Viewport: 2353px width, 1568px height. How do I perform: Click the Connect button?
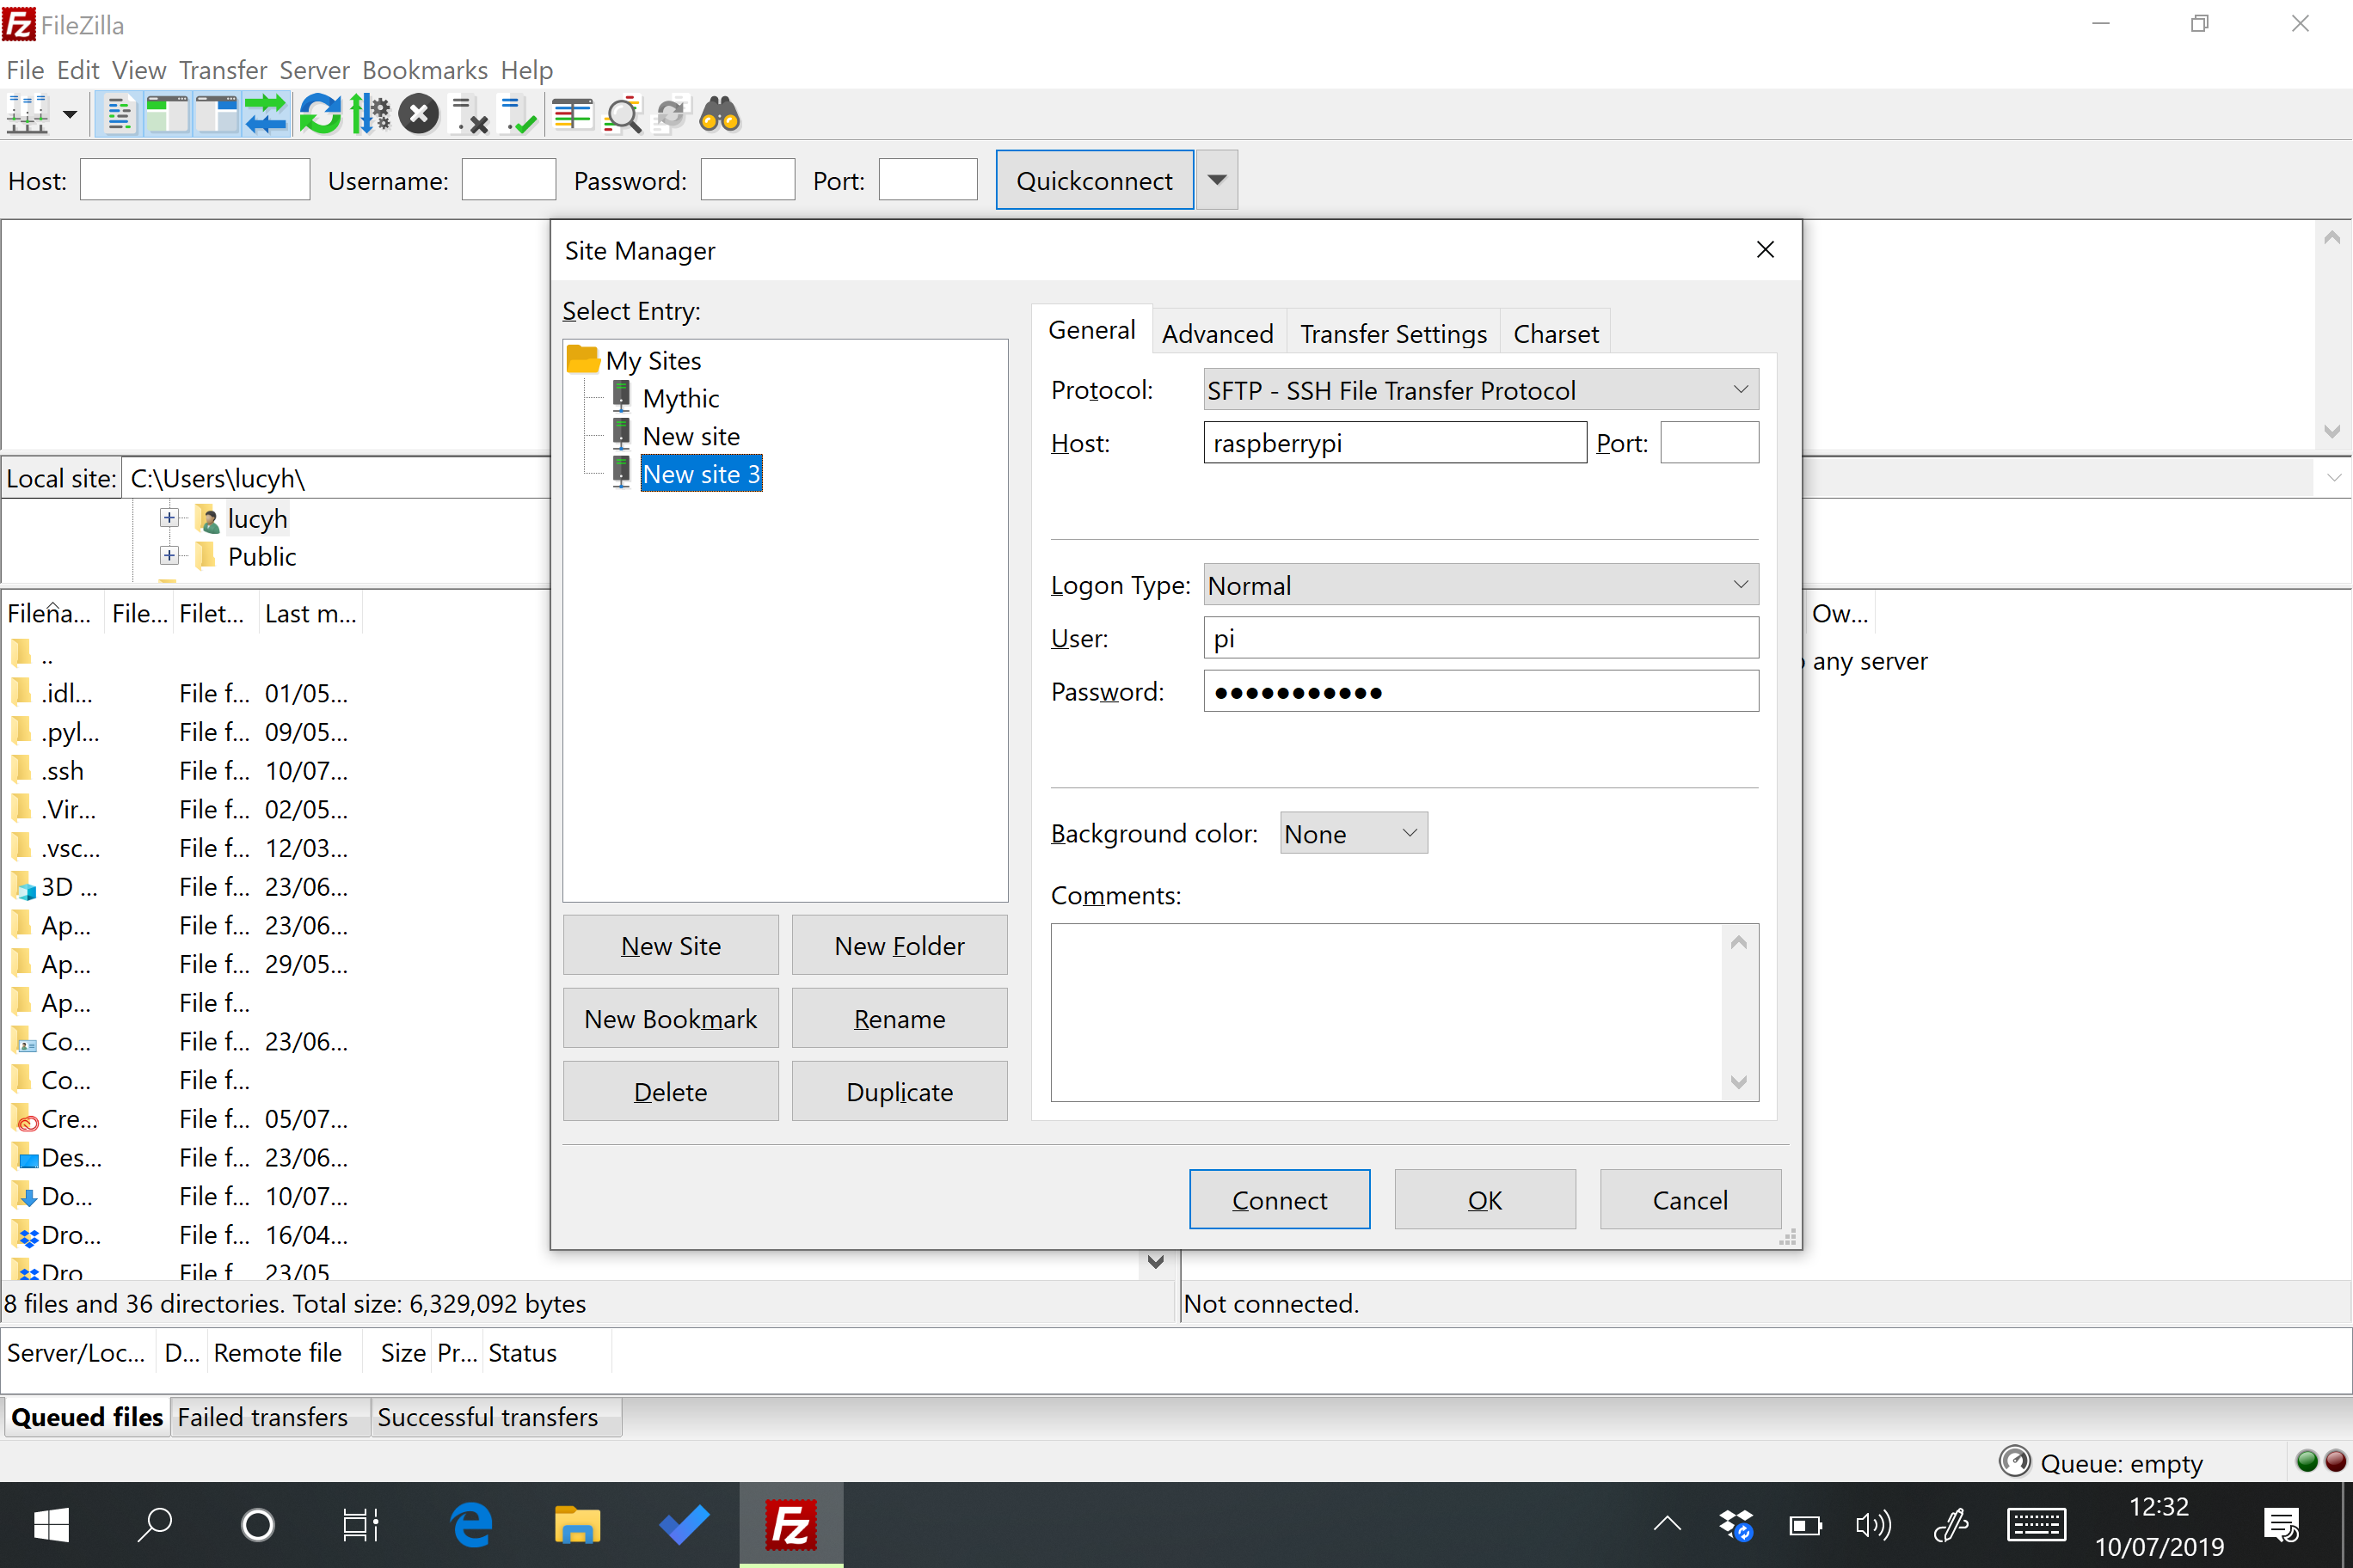point(1278,1198)
